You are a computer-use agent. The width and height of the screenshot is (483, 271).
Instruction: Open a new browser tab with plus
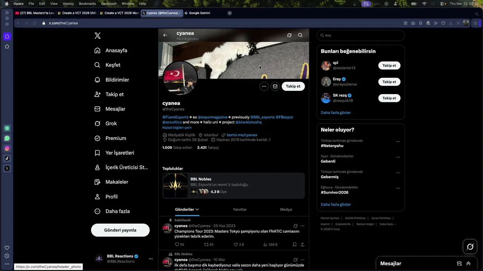pyautogui.click(x=229, y=13)
